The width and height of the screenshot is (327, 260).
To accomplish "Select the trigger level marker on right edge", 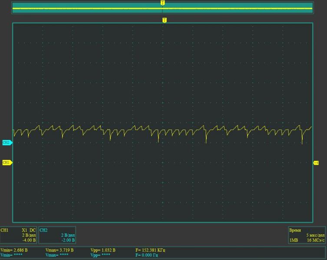I will point(316,163).
